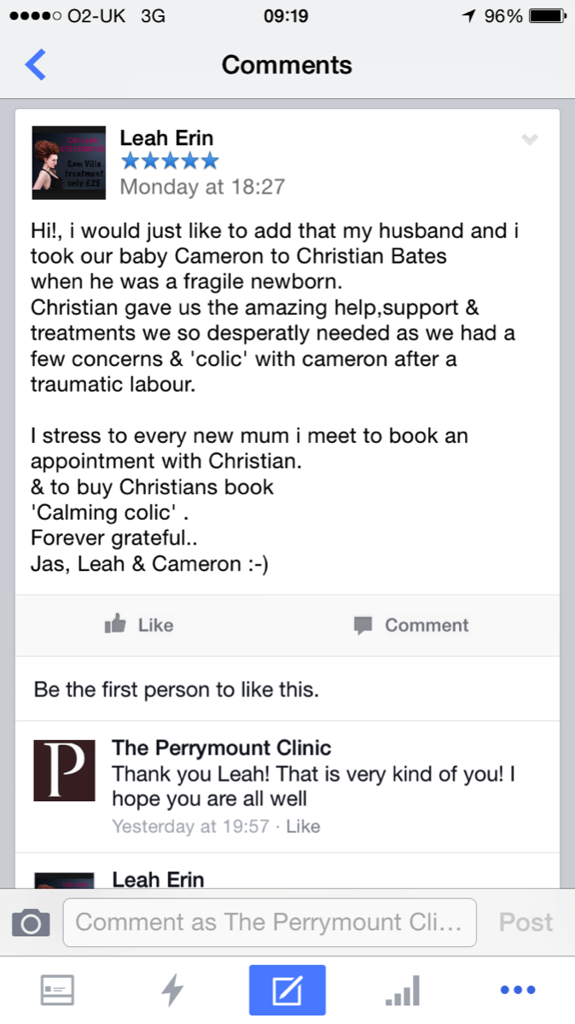This screenshot has width=575, height=1024.
Task: Open The Perrymount Clinic page name
Action: click(222, 748)
